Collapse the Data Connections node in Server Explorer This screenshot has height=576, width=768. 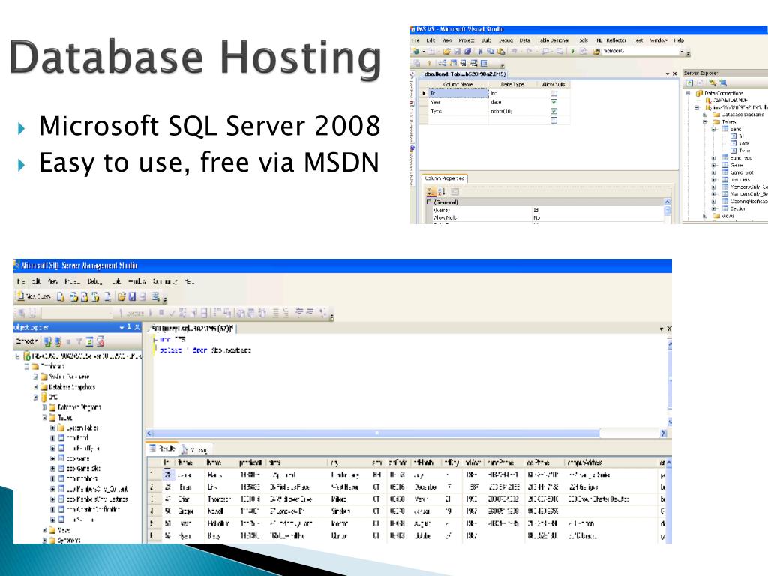click(688, 92)
